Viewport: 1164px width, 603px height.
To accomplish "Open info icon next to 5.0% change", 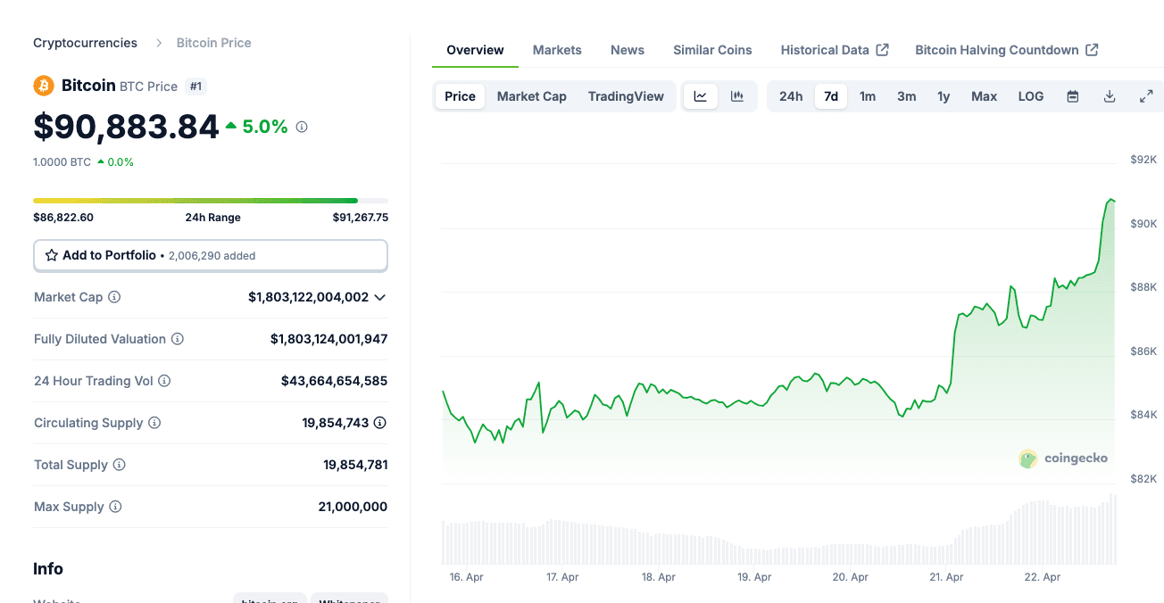I will tap(302, 128).
